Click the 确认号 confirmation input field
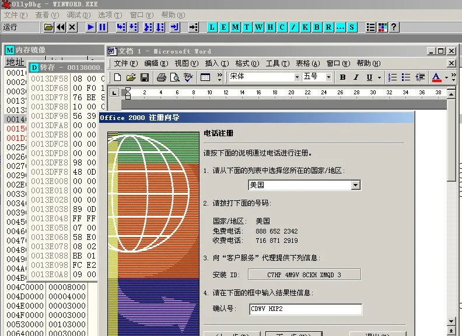 [306, 309]
